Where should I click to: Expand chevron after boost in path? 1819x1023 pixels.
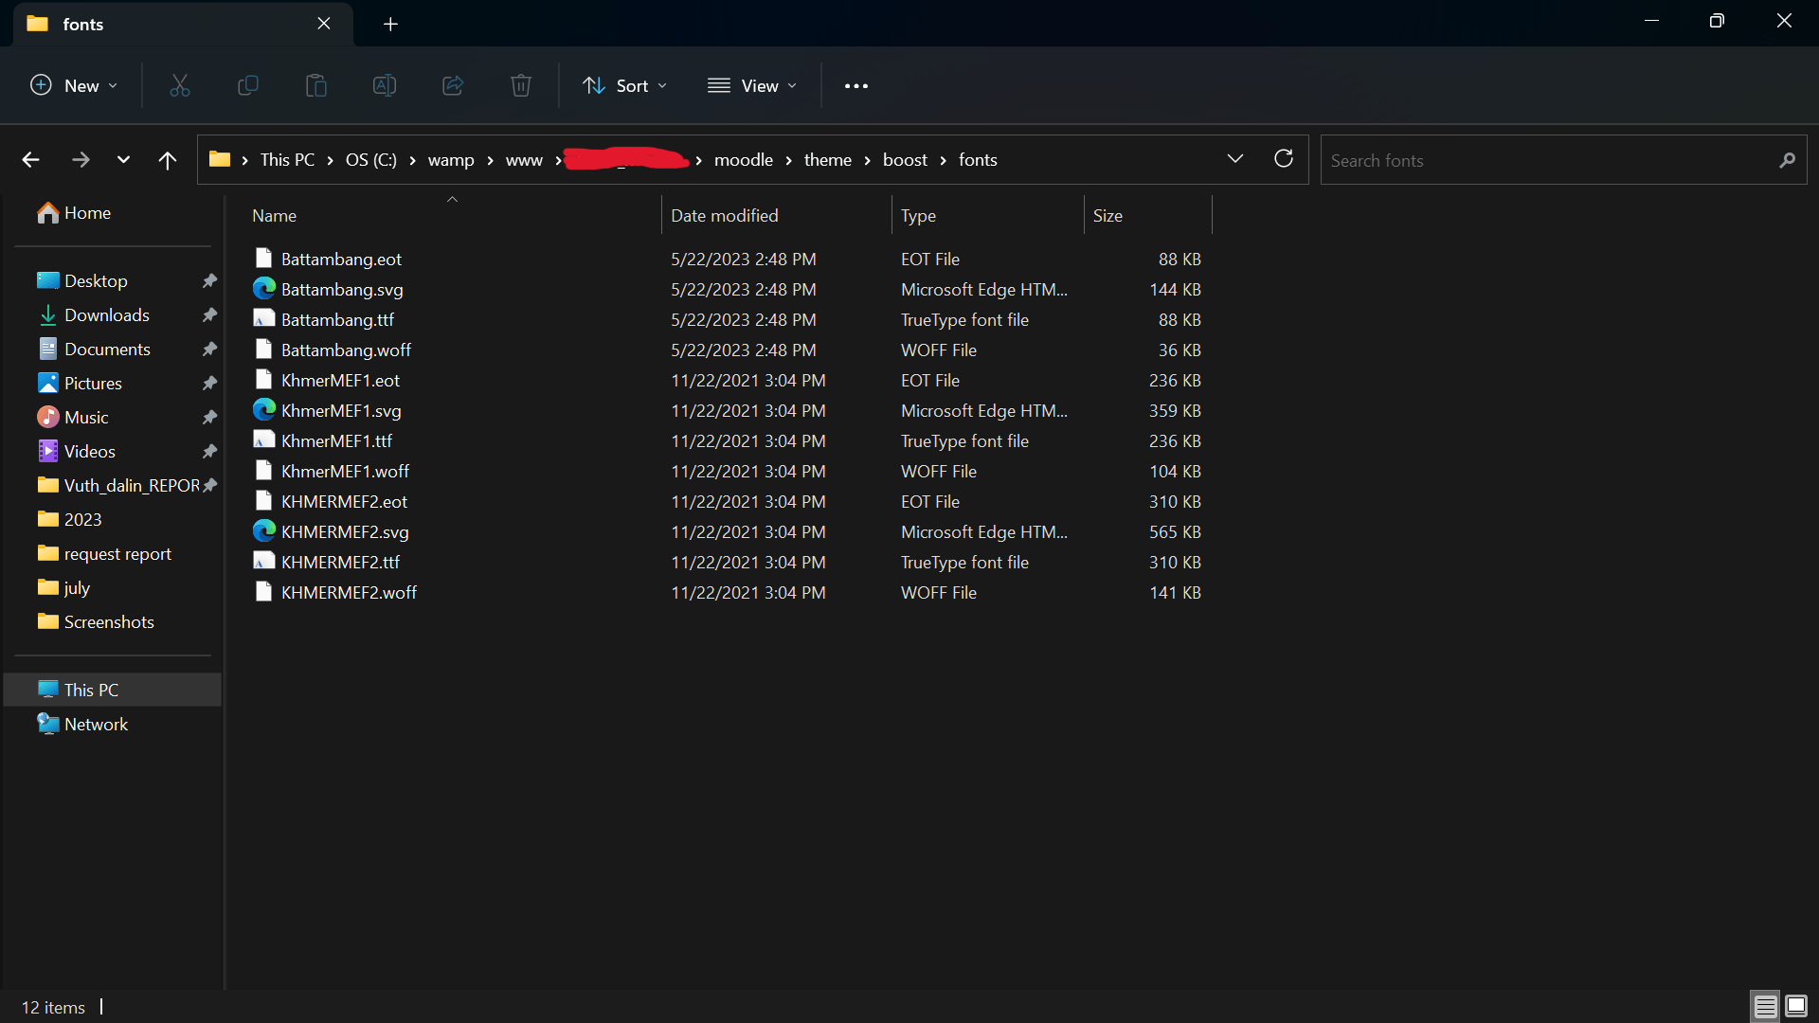(943, 161)
